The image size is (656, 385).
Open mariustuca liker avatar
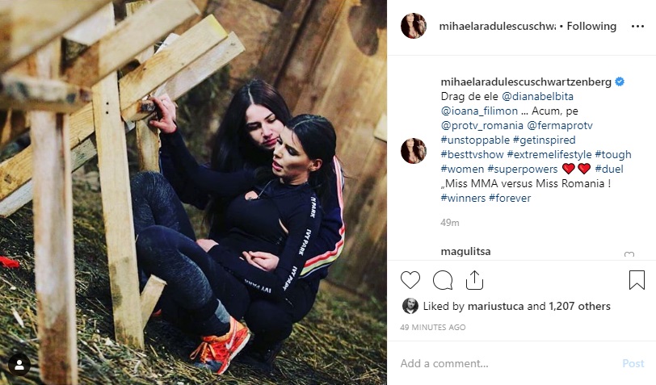pos(410,307)
